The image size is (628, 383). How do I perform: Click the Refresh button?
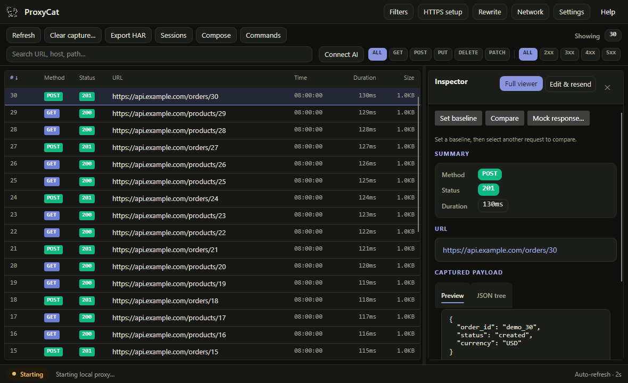pos(23,35)
